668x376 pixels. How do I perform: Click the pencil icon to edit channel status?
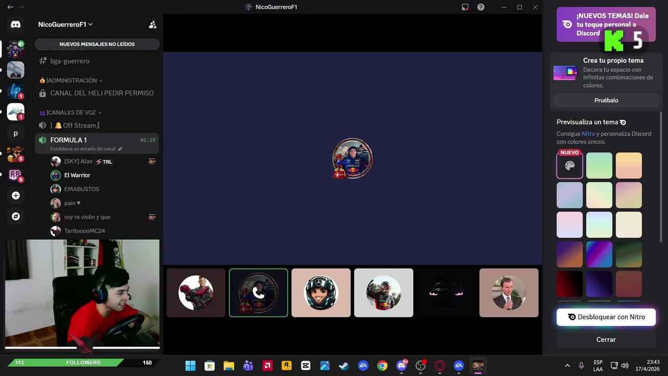click(120, 149)
